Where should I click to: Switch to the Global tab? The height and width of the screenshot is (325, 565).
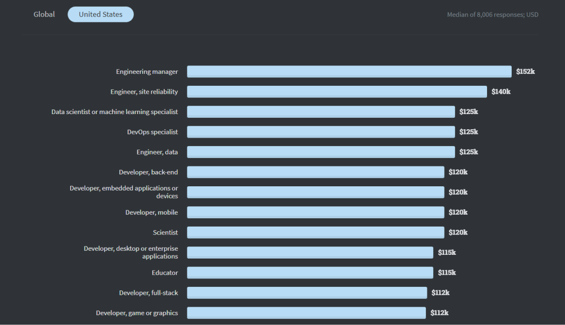[44, 15]
